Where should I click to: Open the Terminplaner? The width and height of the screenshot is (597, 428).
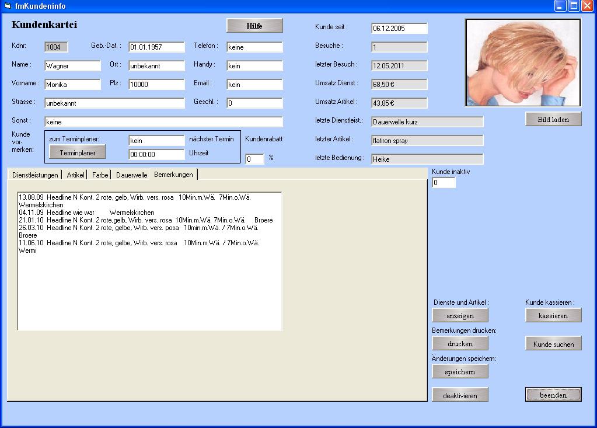[x=77, y=151]
